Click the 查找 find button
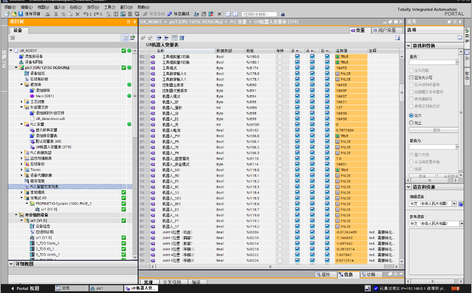This screenshot has width=472, height=293. point(434,130)
